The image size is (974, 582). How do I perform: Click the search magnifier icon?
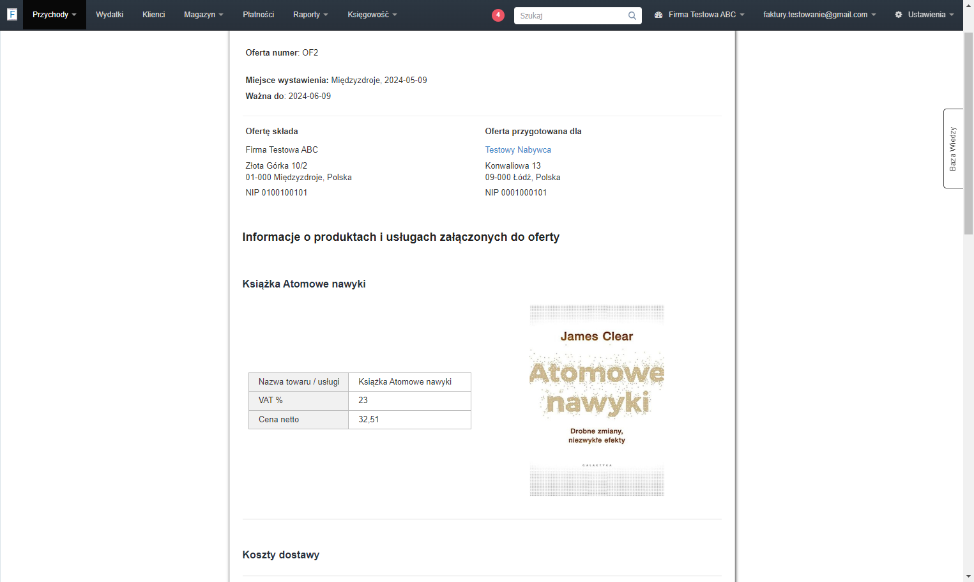point(632,15)
